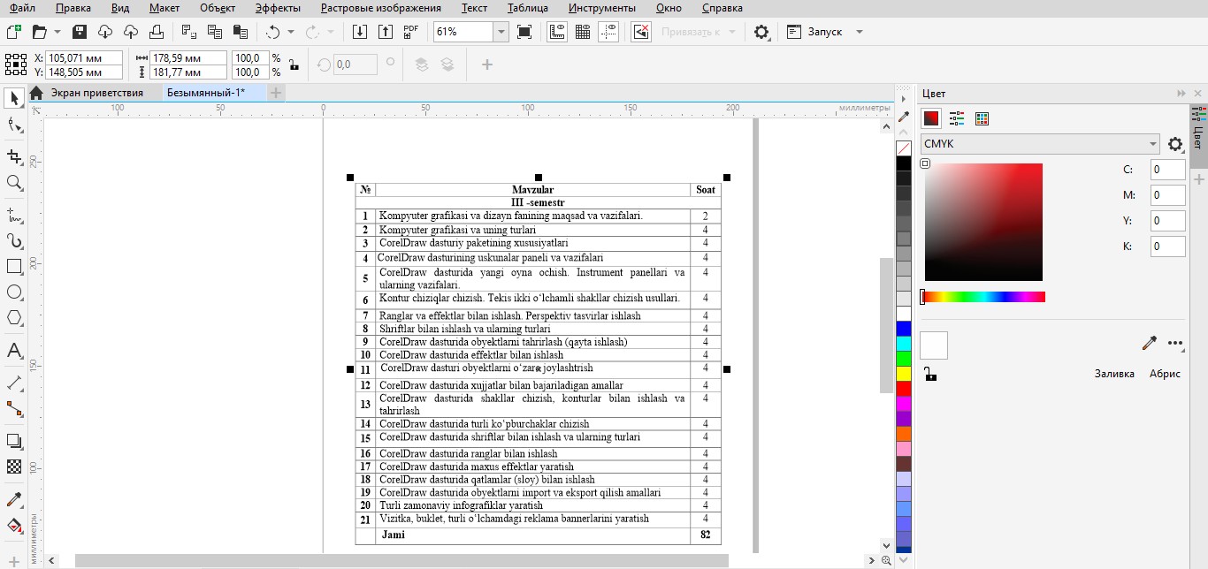The height and width of the screenshot is (569, 1208).
Task: Switch to color palettes mode
Action: click(981, 118)
